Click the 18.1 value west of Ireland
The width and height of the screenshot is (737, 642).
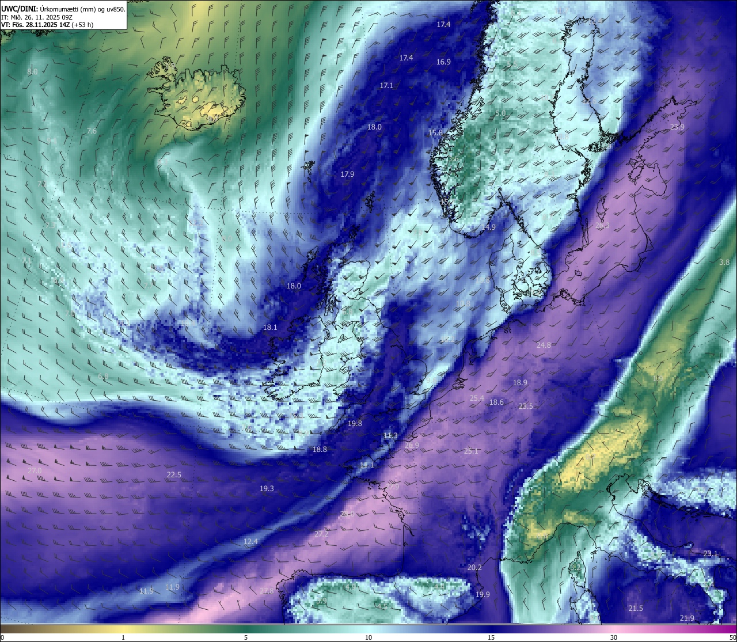click(270, 328)
